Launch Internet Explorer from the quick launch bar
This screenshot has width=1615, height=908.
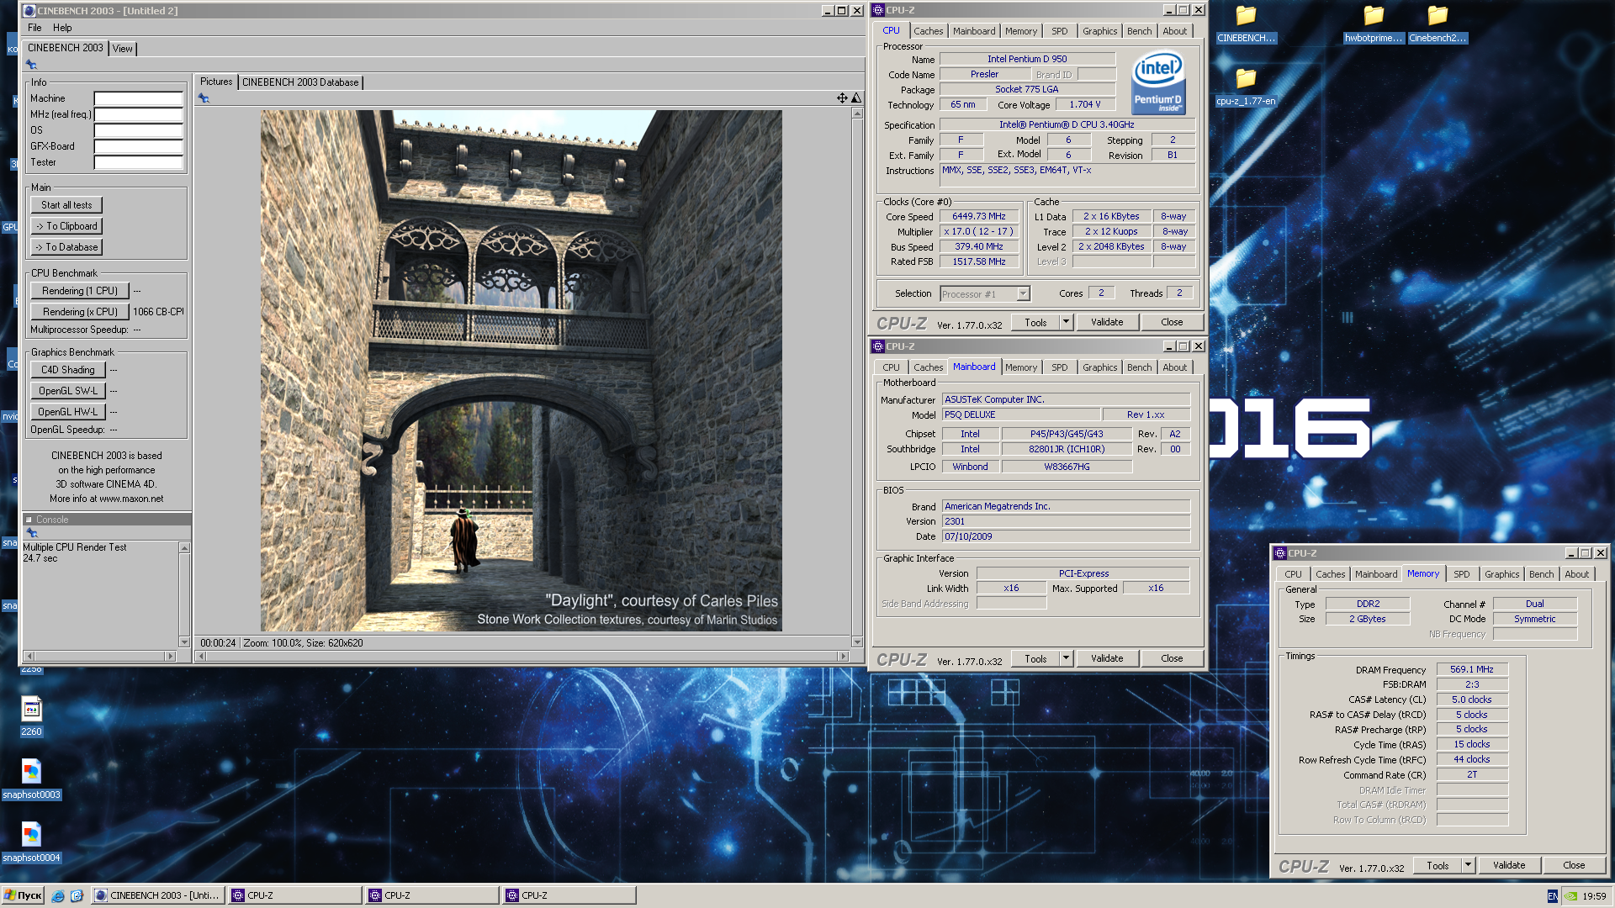pos(58,896)
